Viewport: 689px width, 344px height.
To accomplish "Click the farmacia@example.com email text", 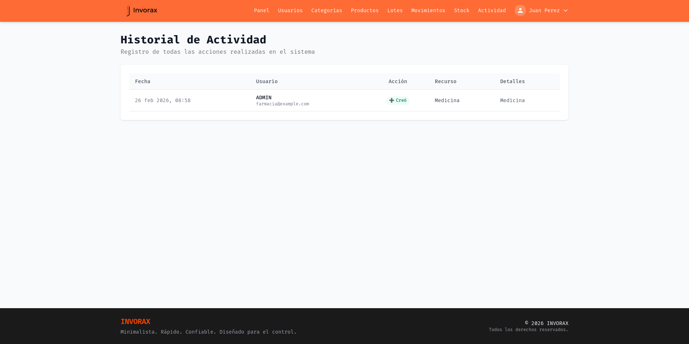I will click(282, 104).
